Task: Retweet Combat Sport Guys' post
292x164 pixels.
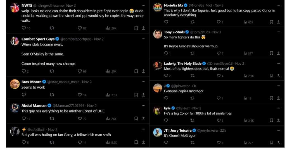Action: tap(52, 71)
